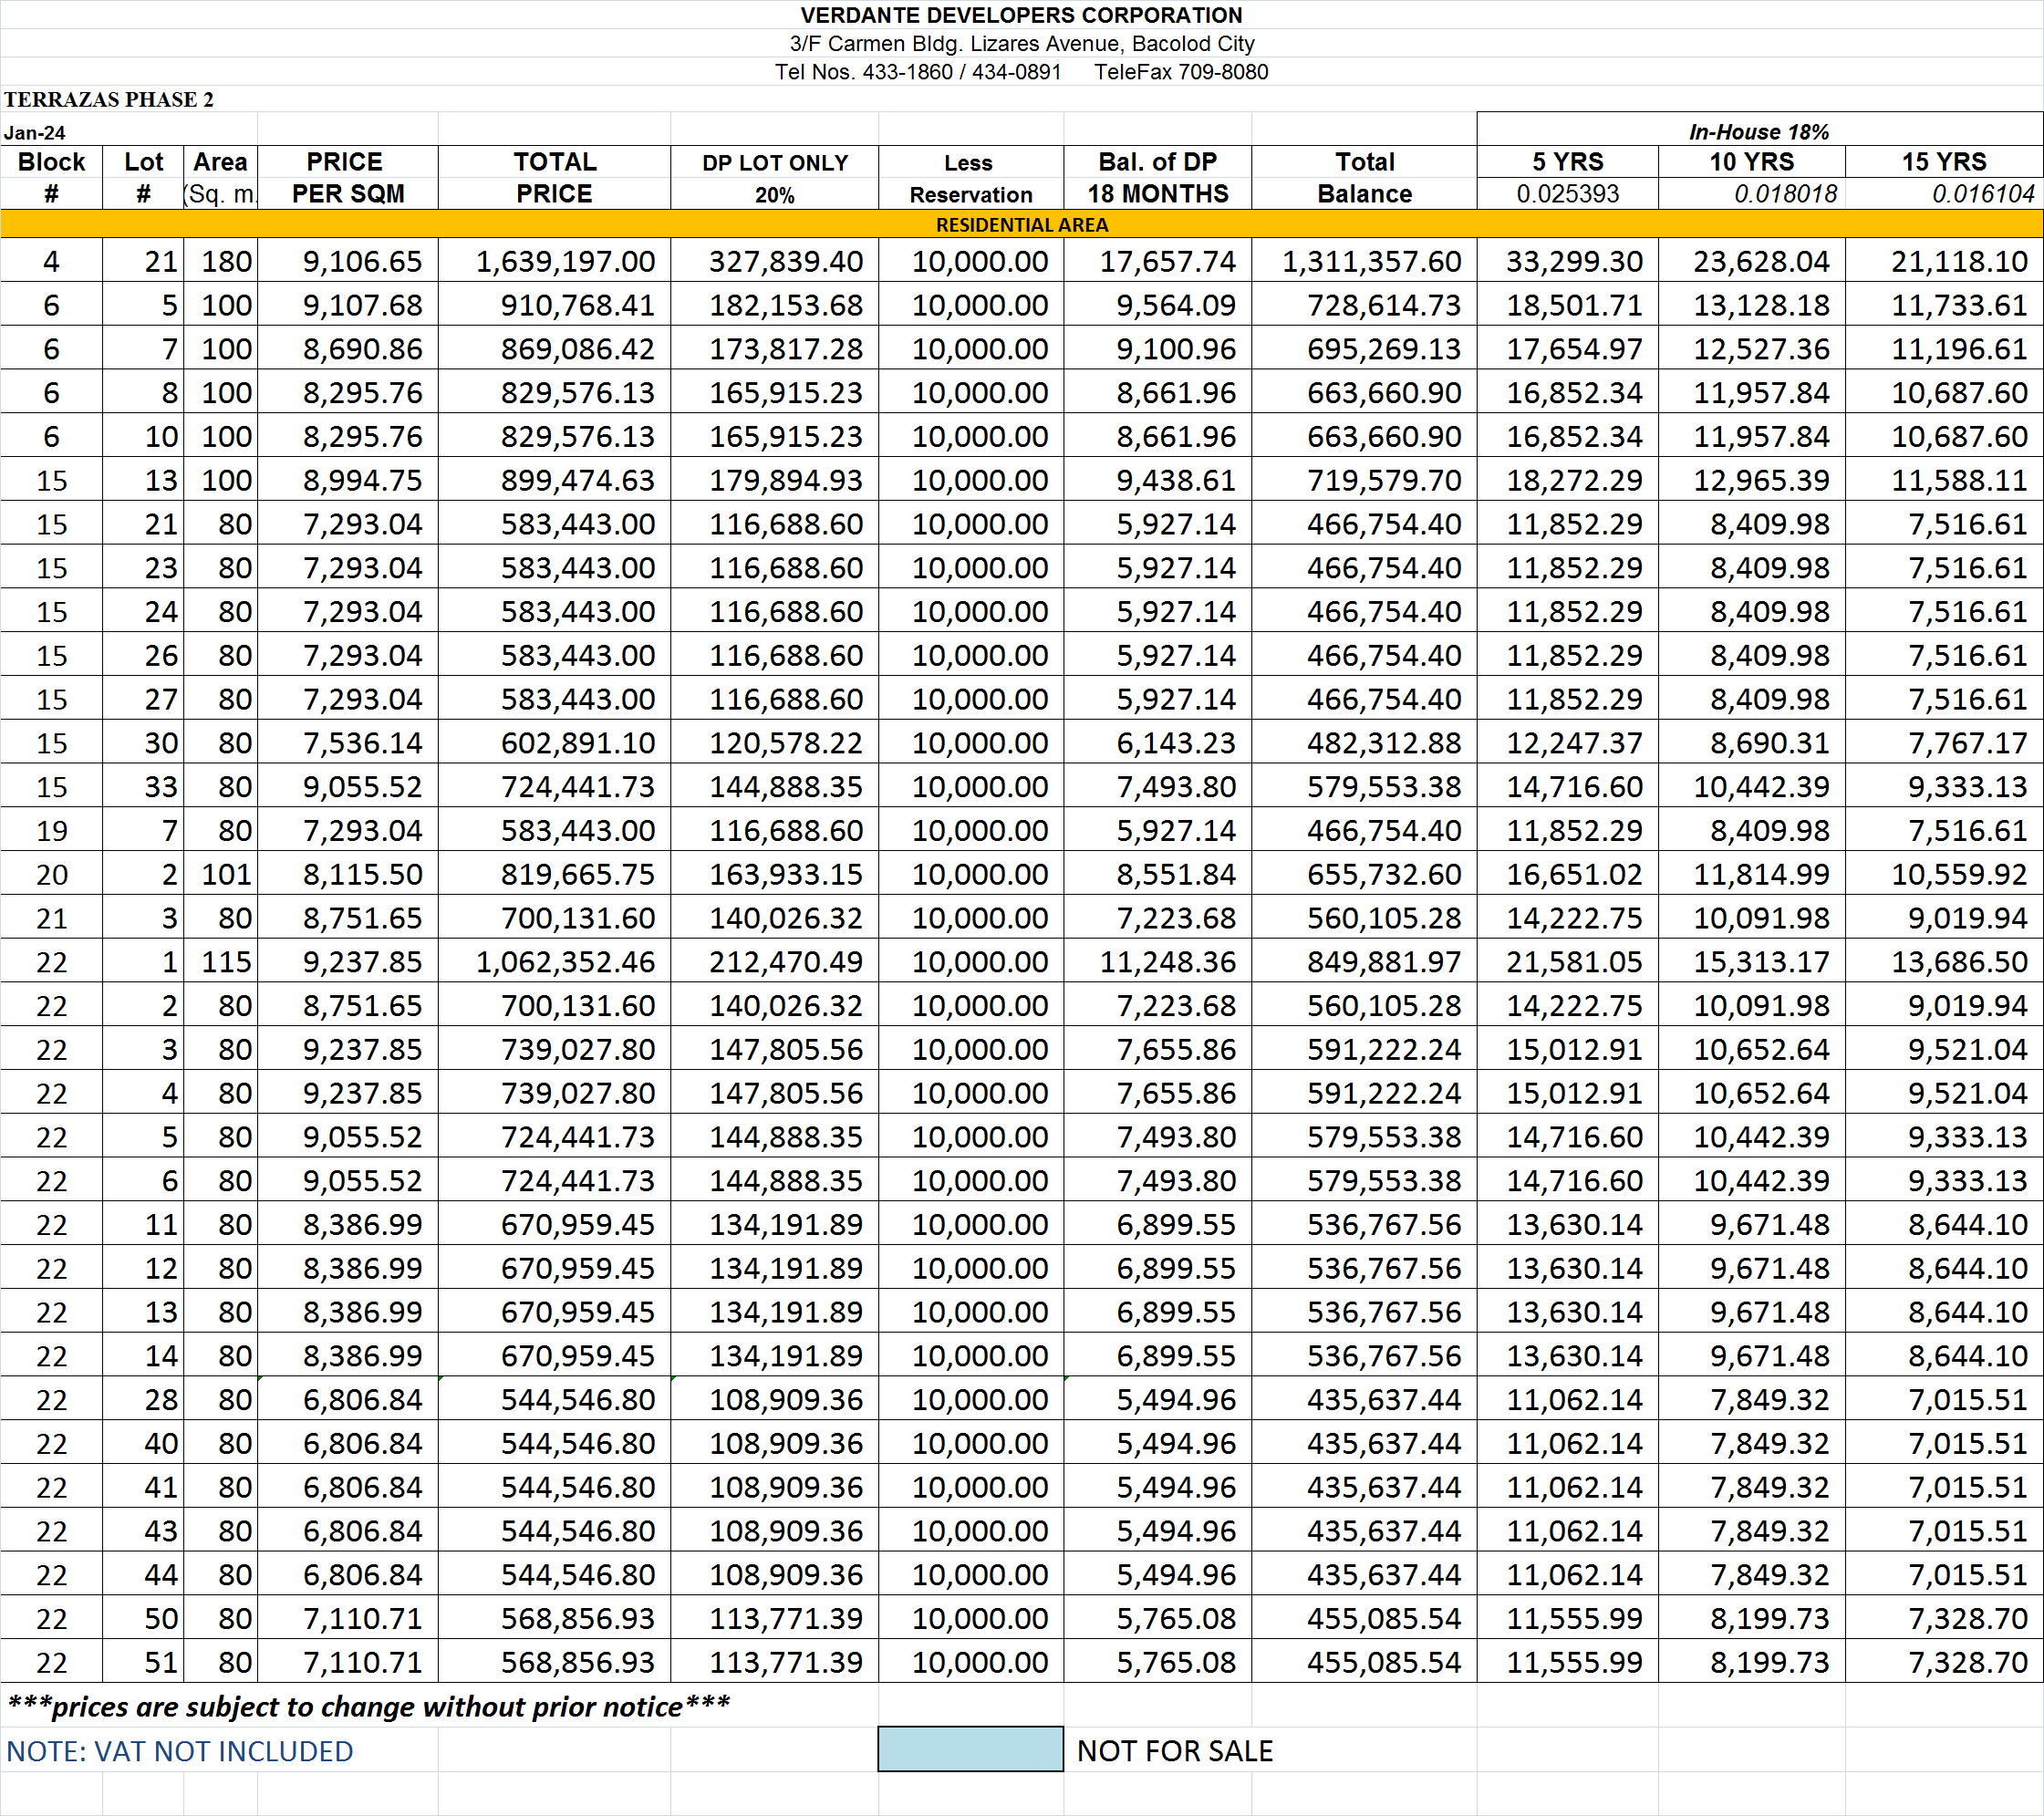Select the Jan-24 date cell
Image resolution: width=2044 pixels, height=1816 pixels.
[35, 132]
